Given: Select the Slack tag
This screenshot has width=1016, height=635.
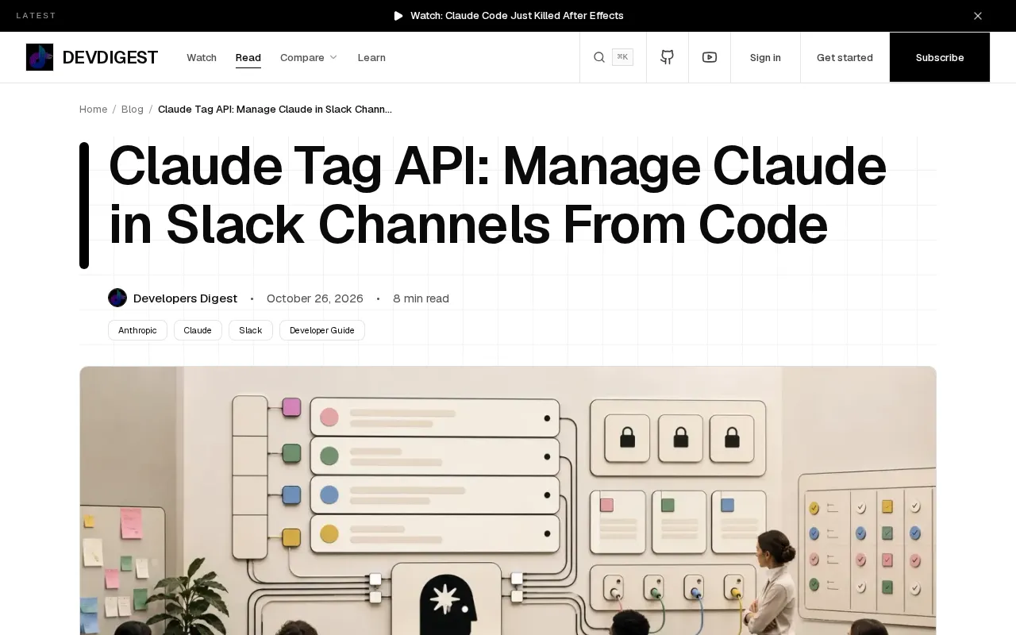Looking at the screenshot, I should [x=251, y=330].
